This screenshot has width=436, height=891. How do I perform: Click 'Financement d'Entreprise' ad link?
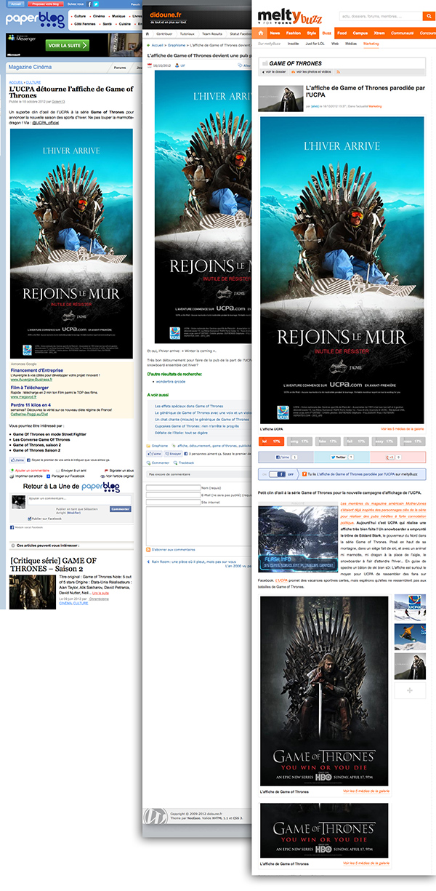36,370
